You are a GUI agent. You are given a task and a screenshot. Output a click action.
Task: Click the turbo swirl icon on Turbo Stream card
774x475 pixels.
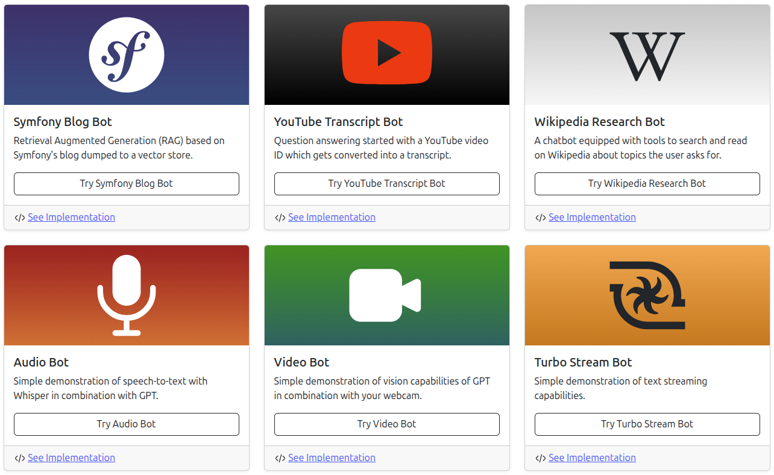(647, 295)
